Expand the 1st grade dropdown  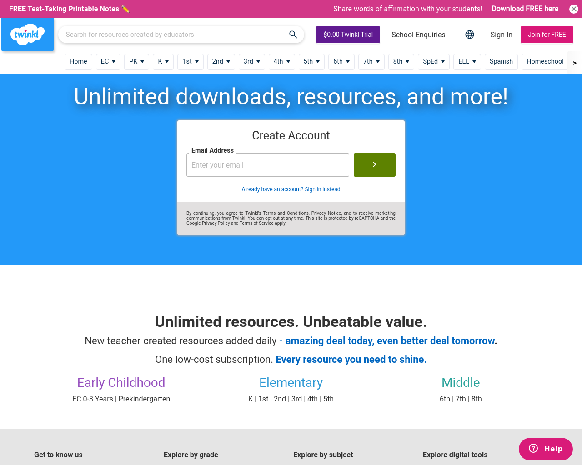(191, 61)
